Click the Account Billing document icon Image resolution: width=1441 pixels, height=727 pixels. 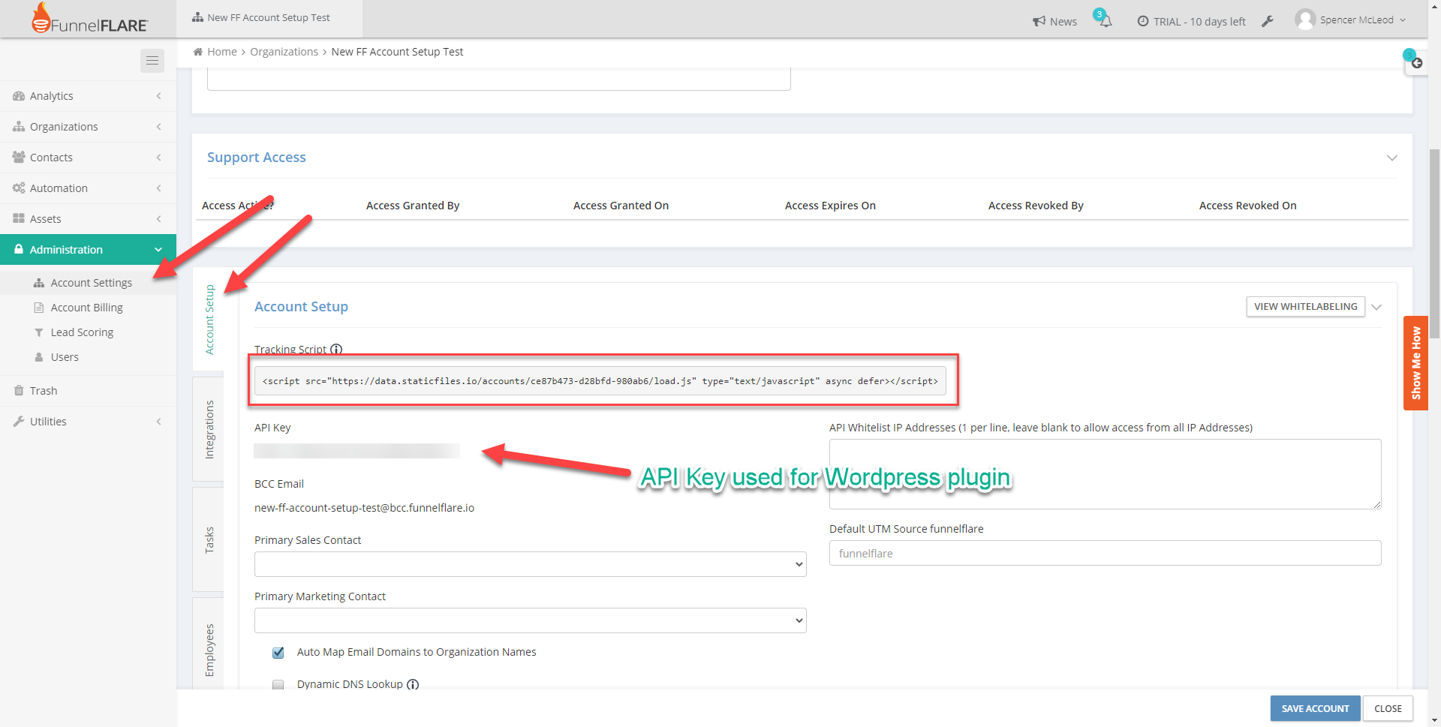pos(39,308)
